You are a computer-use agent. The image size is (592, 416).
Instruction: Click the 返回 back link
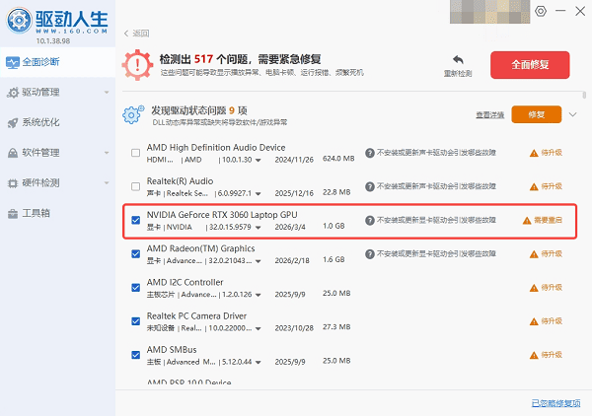(135, 33)
